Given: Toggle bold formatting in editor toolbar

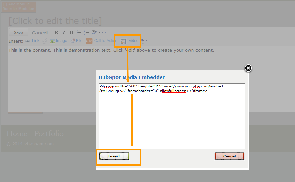Looking at the screenshot, I should (x=56, y=33).
